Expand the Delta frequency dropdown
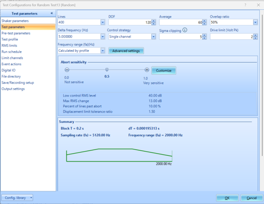 tap(103, 37)
